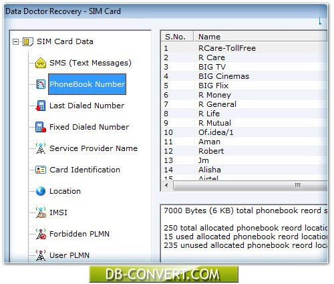Select the BIG TV contact row
334x284 pixels.
tap(244, 67)
